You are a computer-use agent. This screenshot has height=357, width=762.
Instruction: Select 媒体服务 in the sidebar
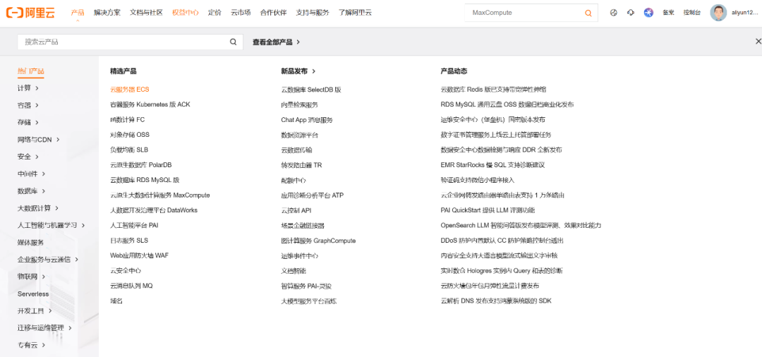[x=30, y=243]
